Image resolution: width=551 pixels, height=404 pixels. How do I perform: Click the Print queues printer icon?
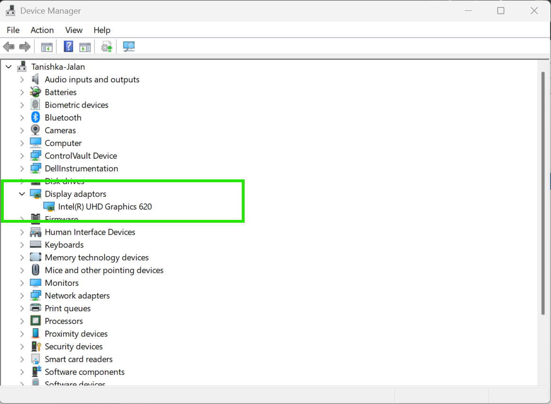click(35, 308)
